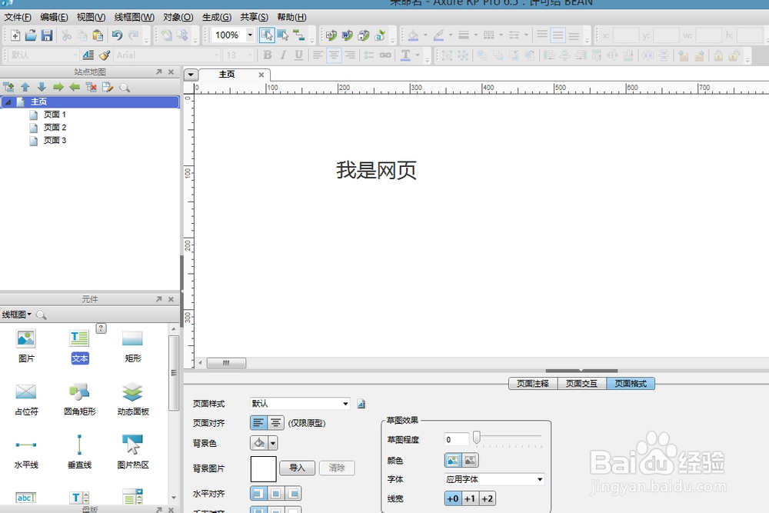The image size is (769, 513).
Task: Generate the Word specification document
Action: point(348,35)
